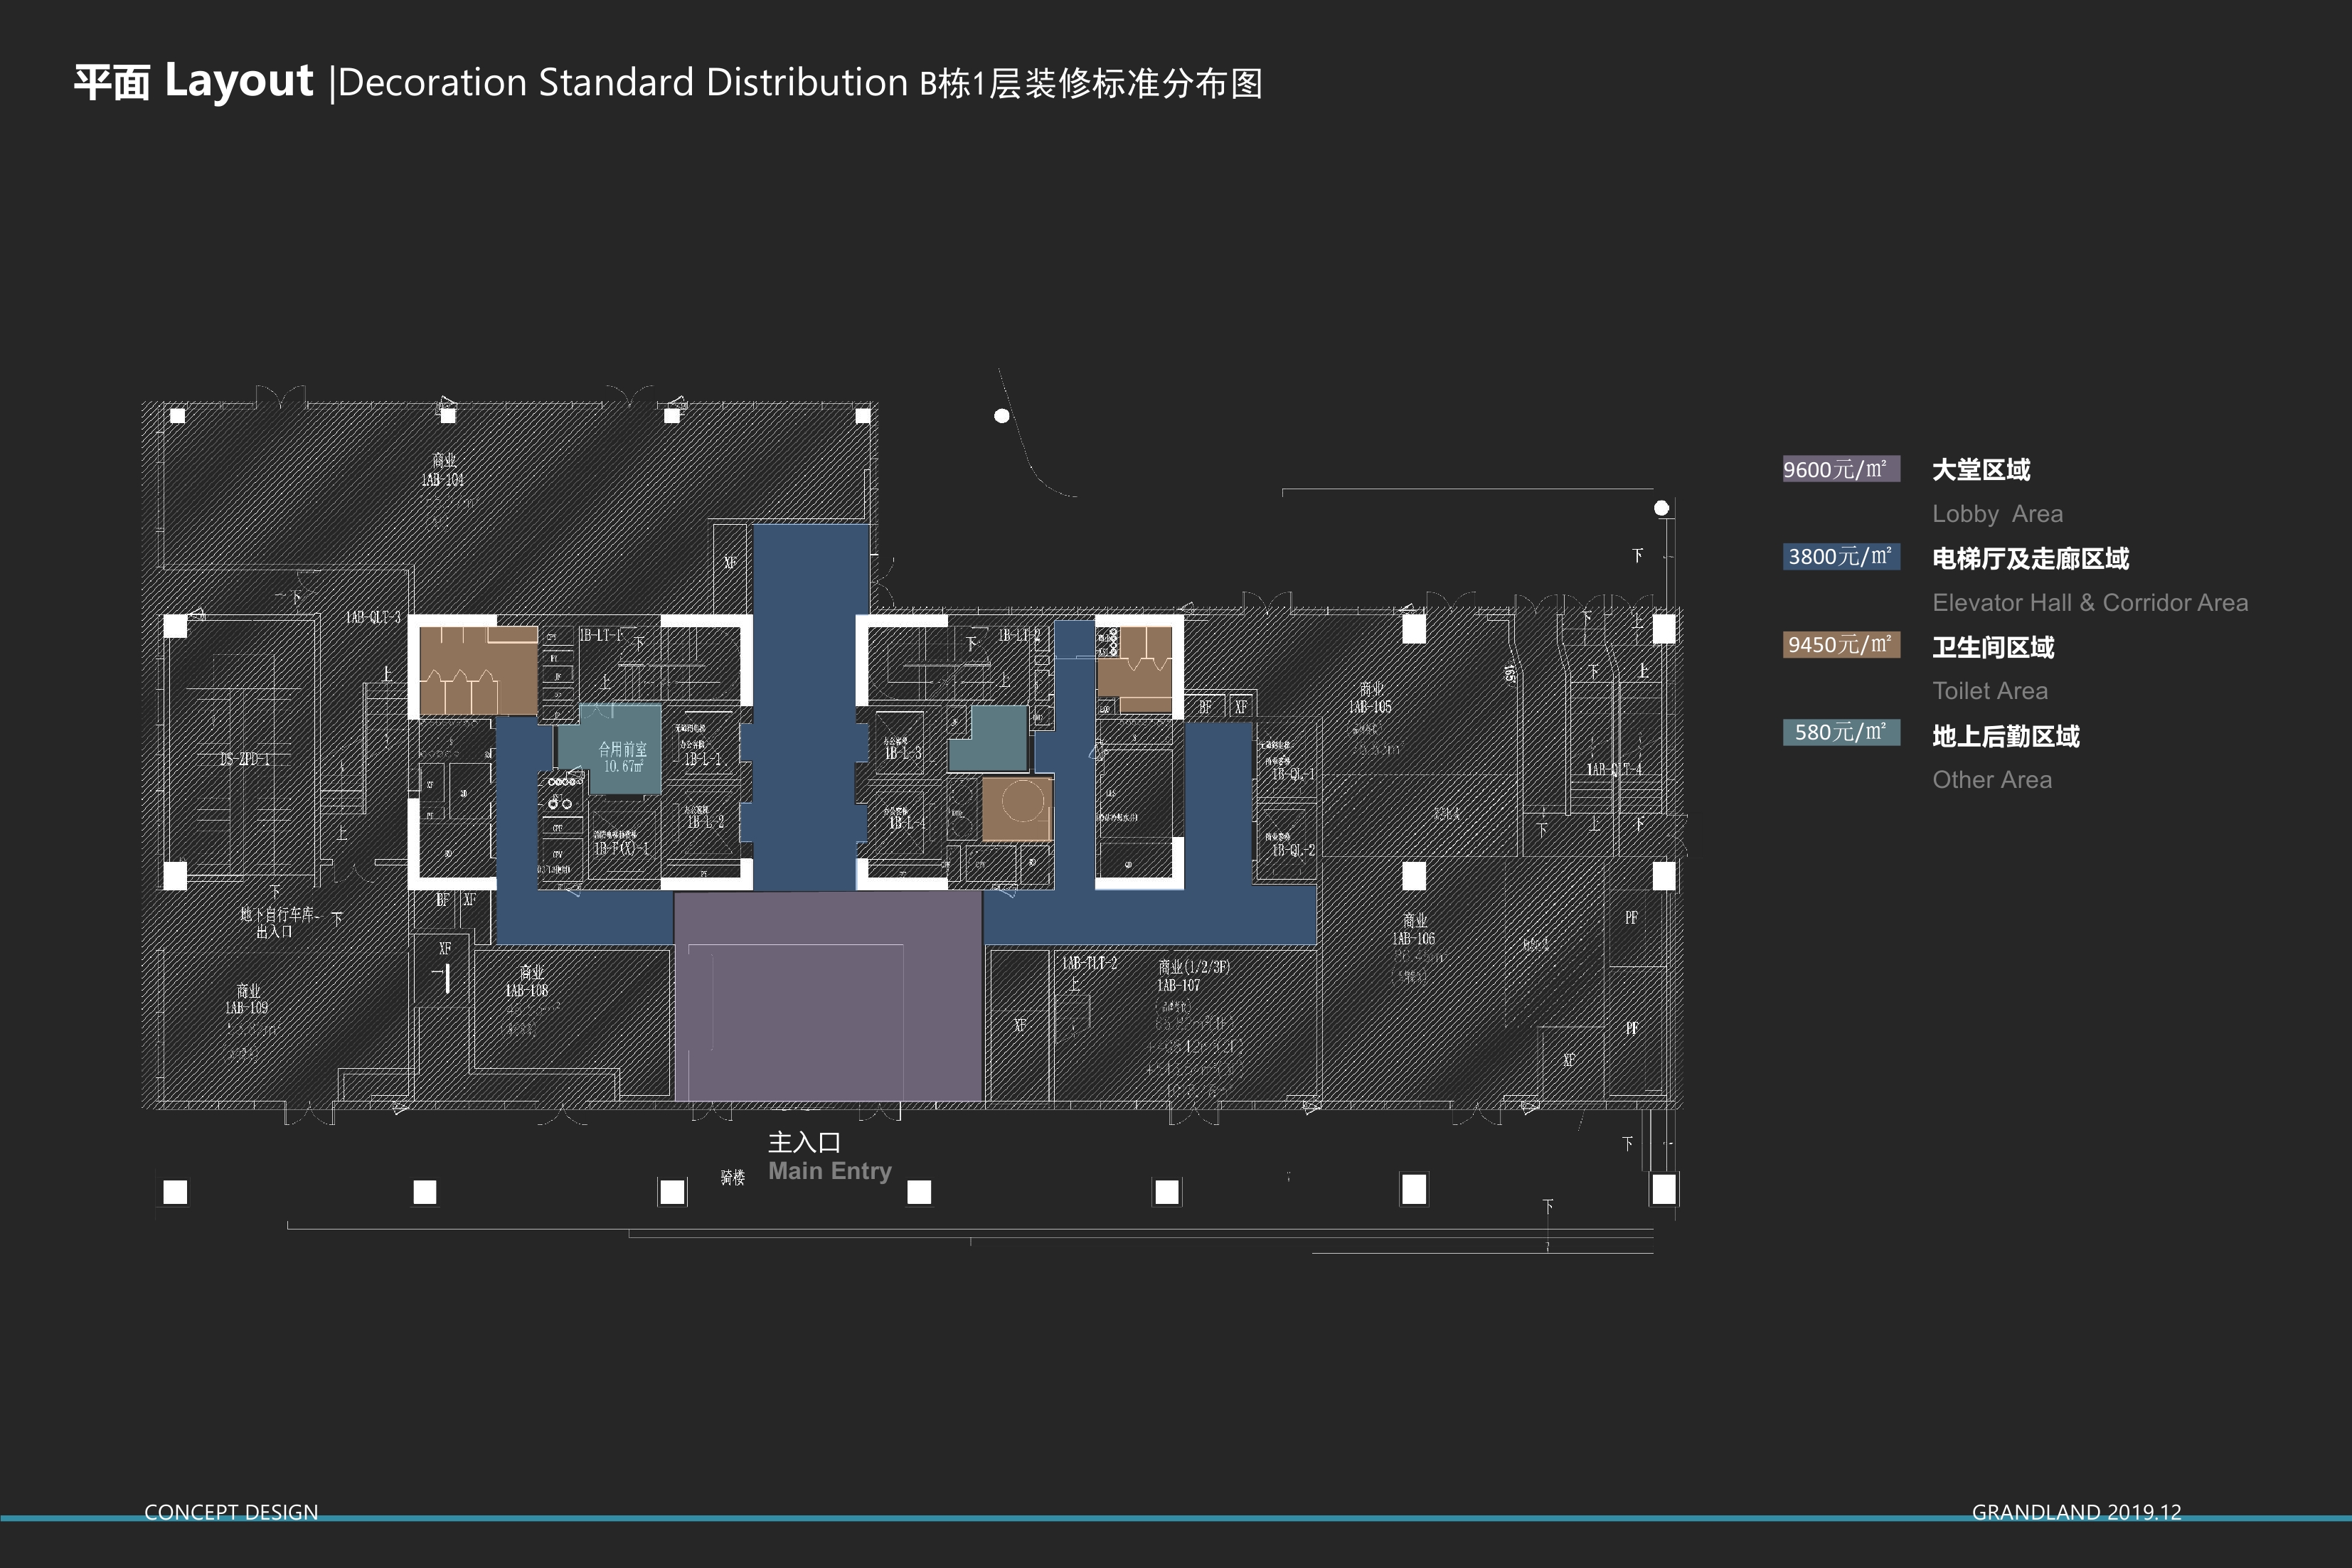
Task: Click the 商业 1AB-105 shop label
Action: click(x=1370, y=698)
